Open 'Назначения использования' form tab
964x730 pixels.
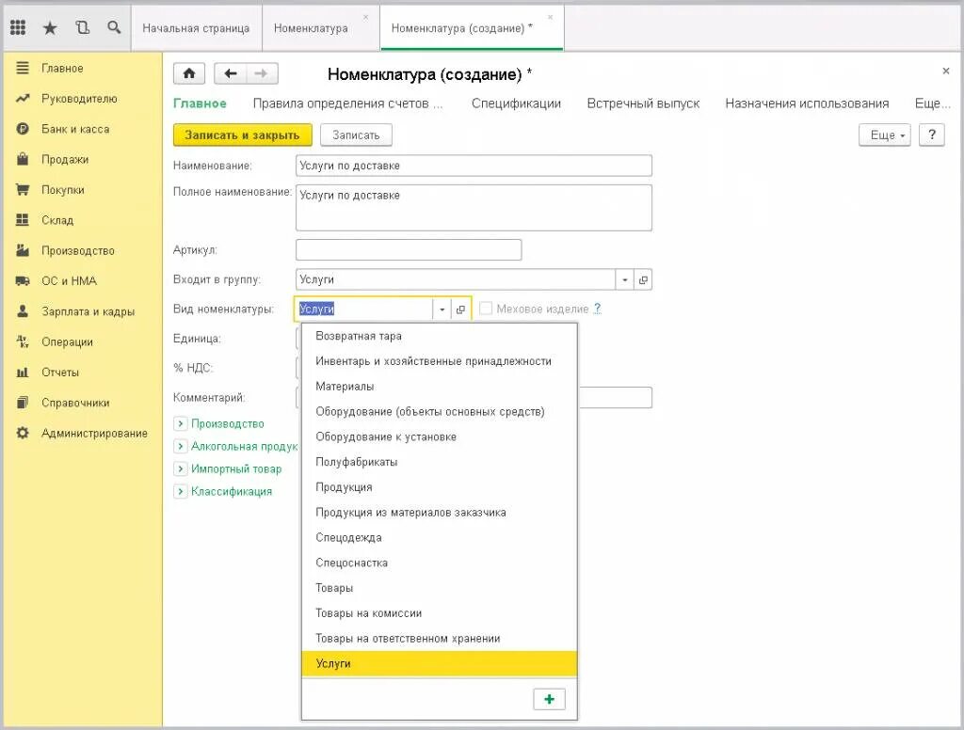807,103
